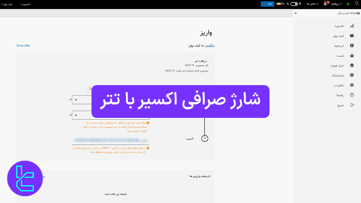Click the help question-mark icon
This screenshot has height=203, width=361.
coord(352,95)
